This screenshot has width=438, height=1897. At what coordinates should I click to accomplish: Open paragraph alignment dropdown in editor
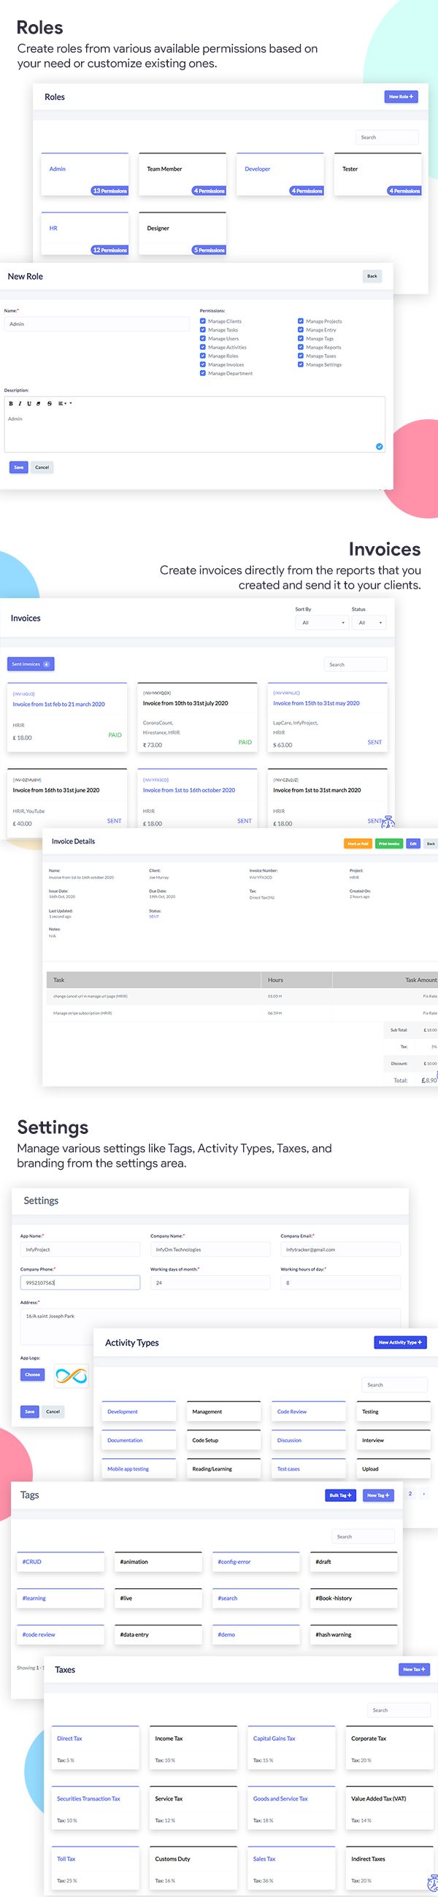(x=64, y=404)
